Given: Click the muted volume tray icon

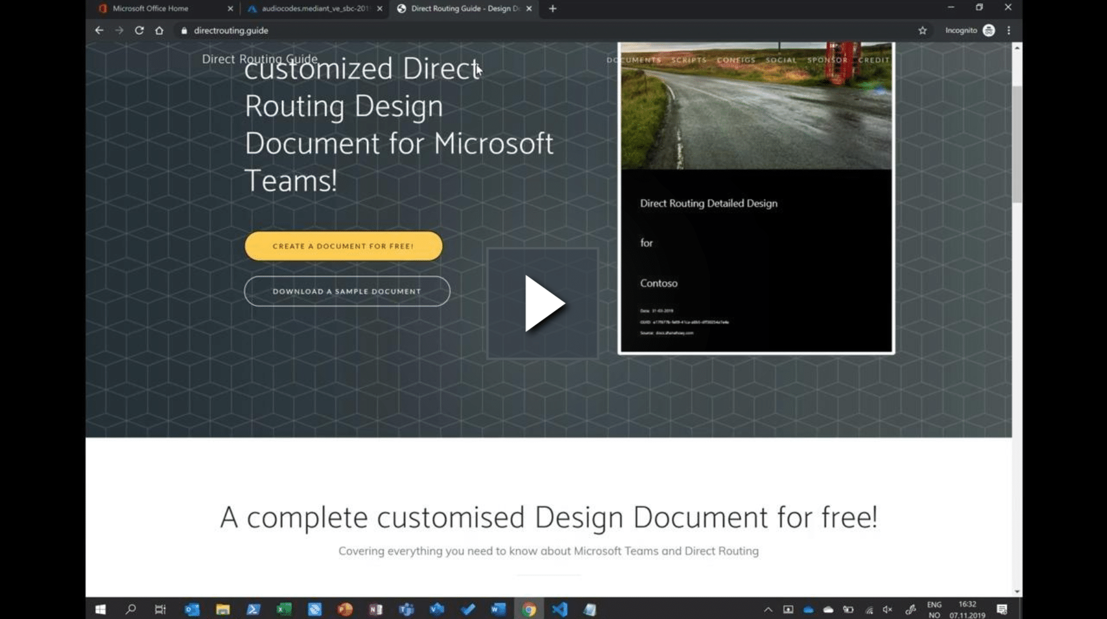Looking at the screenshot, I should (x=887, y=610).
